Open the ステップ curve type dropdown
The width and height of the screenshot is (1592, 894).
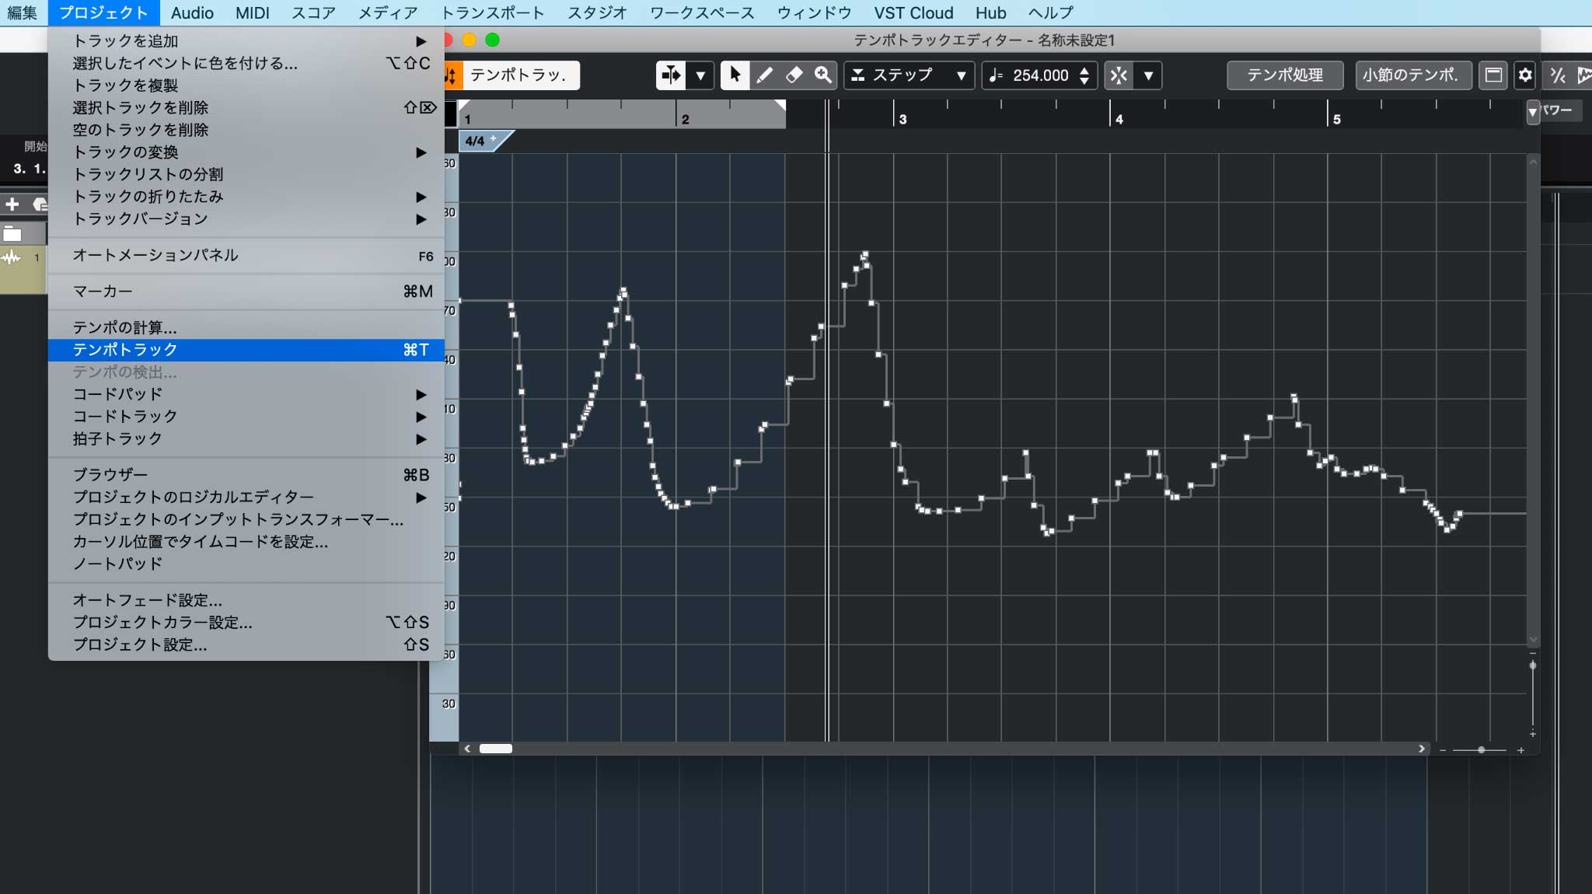coord(909,75)
